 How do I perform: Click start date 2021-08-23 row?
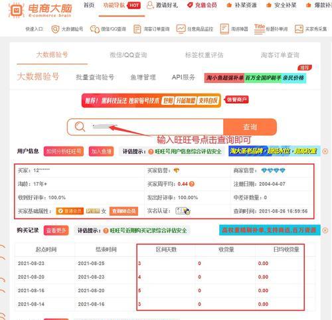coord(31,264)
